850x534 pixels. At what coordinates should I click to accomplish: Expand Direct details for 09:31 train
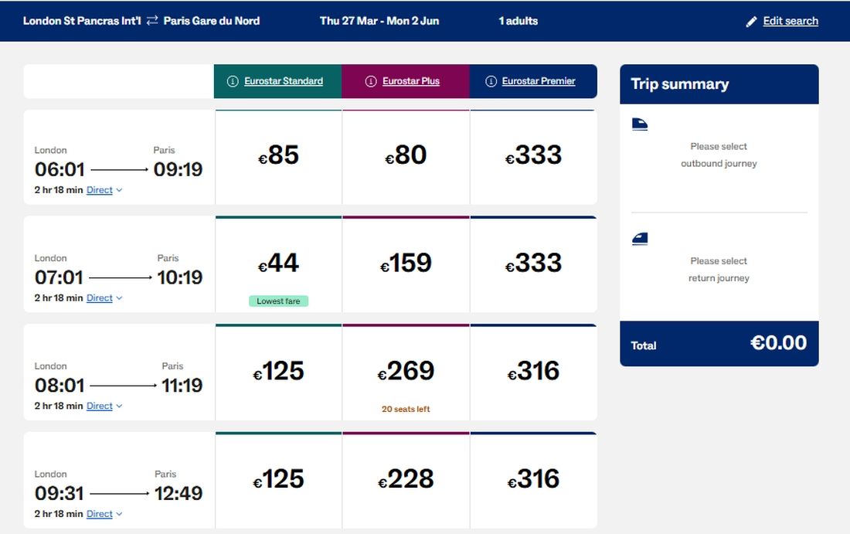click(x=104, y=514)
